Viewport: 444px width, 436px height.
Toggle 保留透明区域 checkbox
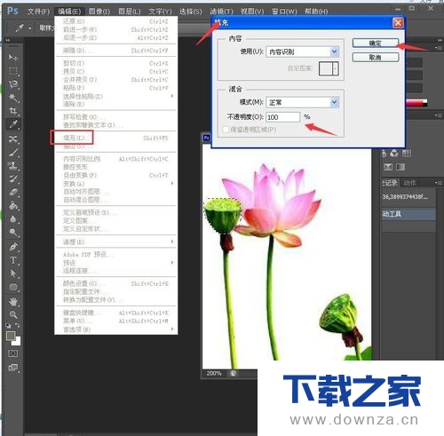(x=226, y=130)
